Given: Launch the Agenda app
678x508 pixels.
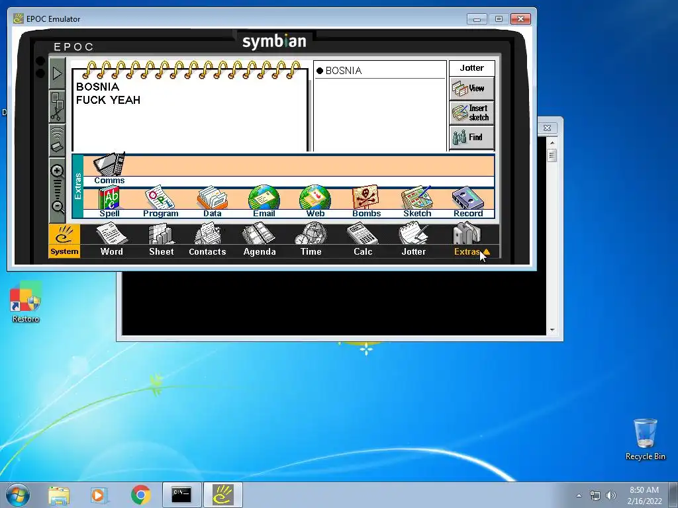Looking at the screenshot, I should pos(260,239).
